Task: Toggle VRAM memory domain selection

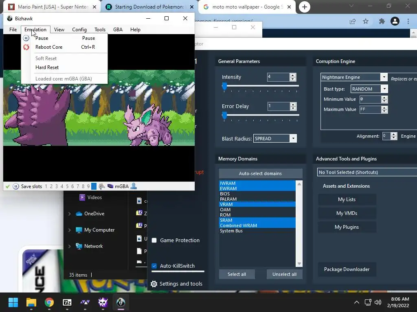Action: pyautogui.click(x=257, y=204)
